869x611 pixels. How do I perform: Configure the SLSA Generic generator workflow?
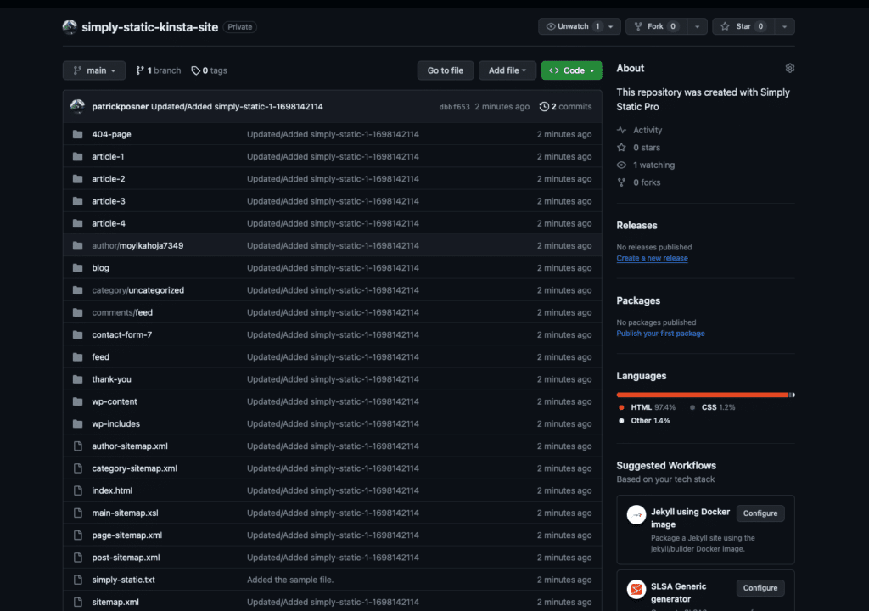(x=760, y=588)
